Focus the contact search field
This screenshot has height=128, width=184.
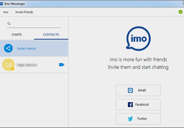tap(34, 24)
